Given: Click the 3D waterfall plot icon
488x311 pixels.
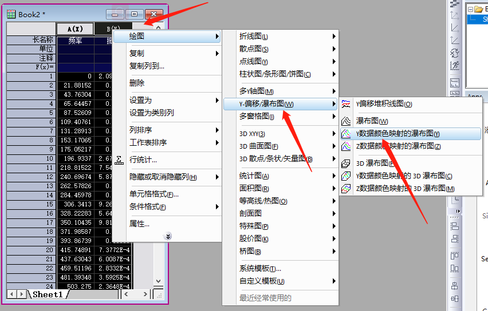Looking at the screenshot, I should [346, 163].
